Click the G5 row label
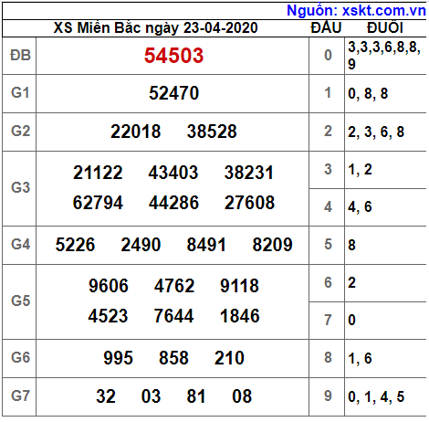Image resolution: width=429 pixels, height=422 pixels. tap(20, 301)
